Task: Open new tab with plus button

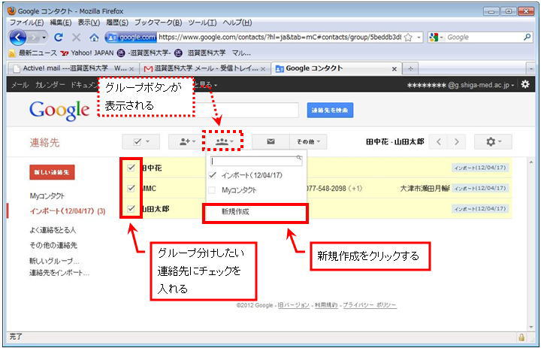Action: tap(410, 68)
